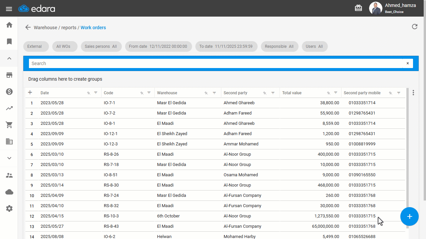Pin the Code column
The height and width of the screenshot is (239, 426).
tap(142, 93)
